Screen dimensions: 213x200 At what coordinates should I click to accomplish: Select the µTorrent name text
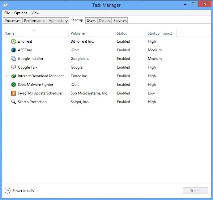pyautogui.click(x=25, y=41)
